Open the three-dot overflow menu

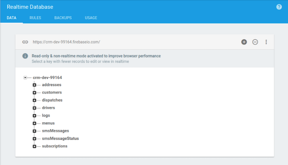(266, 42)
